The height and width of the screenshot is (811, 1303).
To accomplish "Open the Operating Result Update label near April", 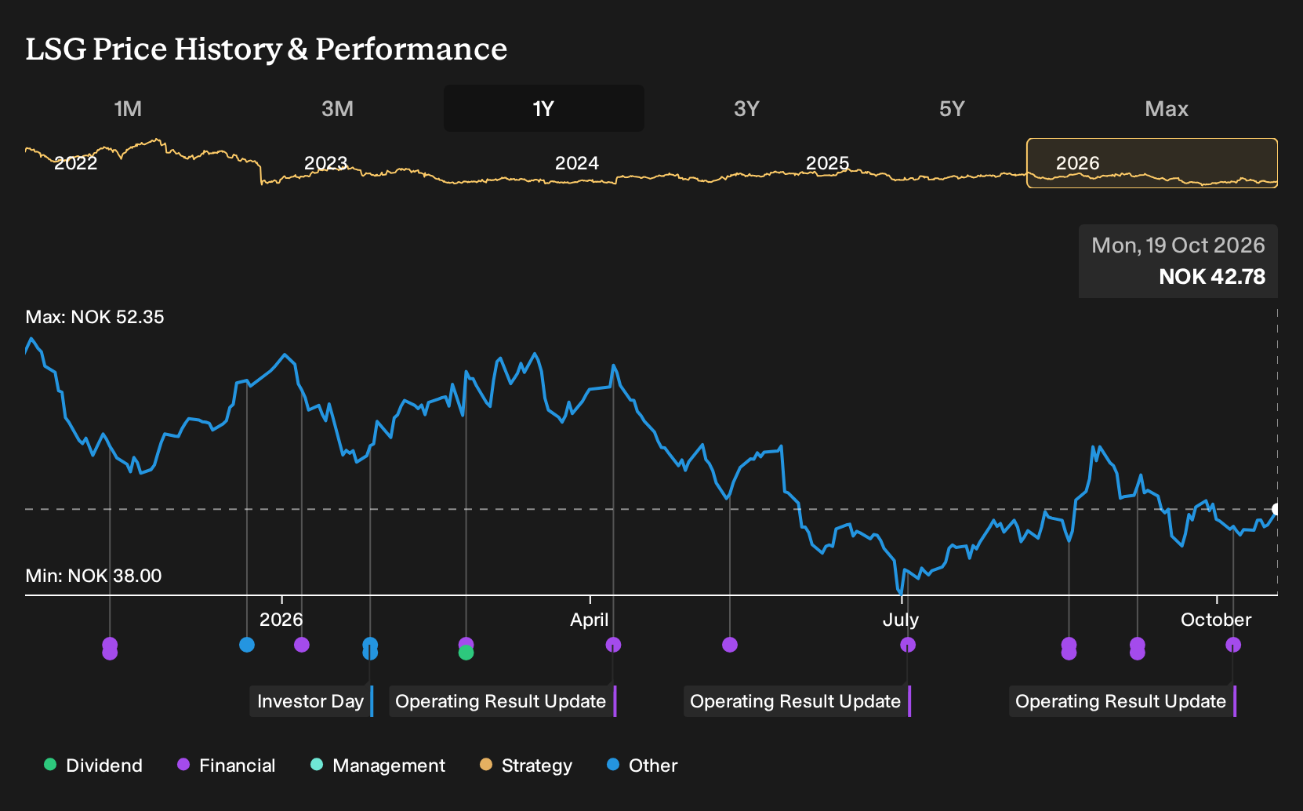I will pos(503,701).
